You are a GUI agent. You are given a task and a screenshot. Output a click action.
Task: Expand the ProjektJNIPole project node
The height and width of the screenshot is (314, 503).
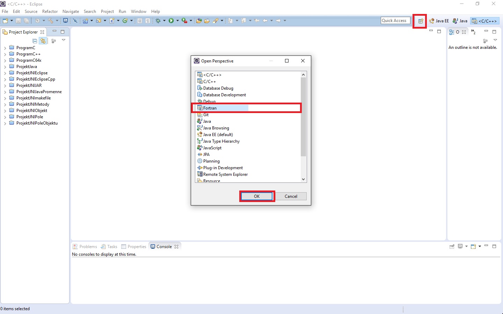[5, 117]
